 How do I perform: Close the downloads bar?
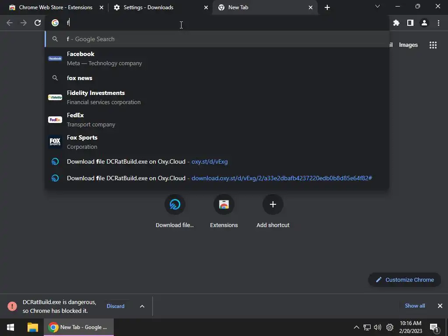[440, 306]
